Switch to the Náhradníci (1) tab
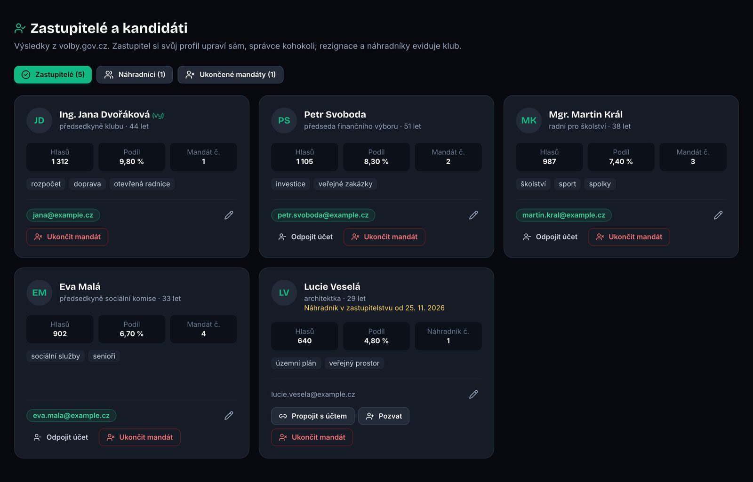753x482 pixels. tap(135, 75)
